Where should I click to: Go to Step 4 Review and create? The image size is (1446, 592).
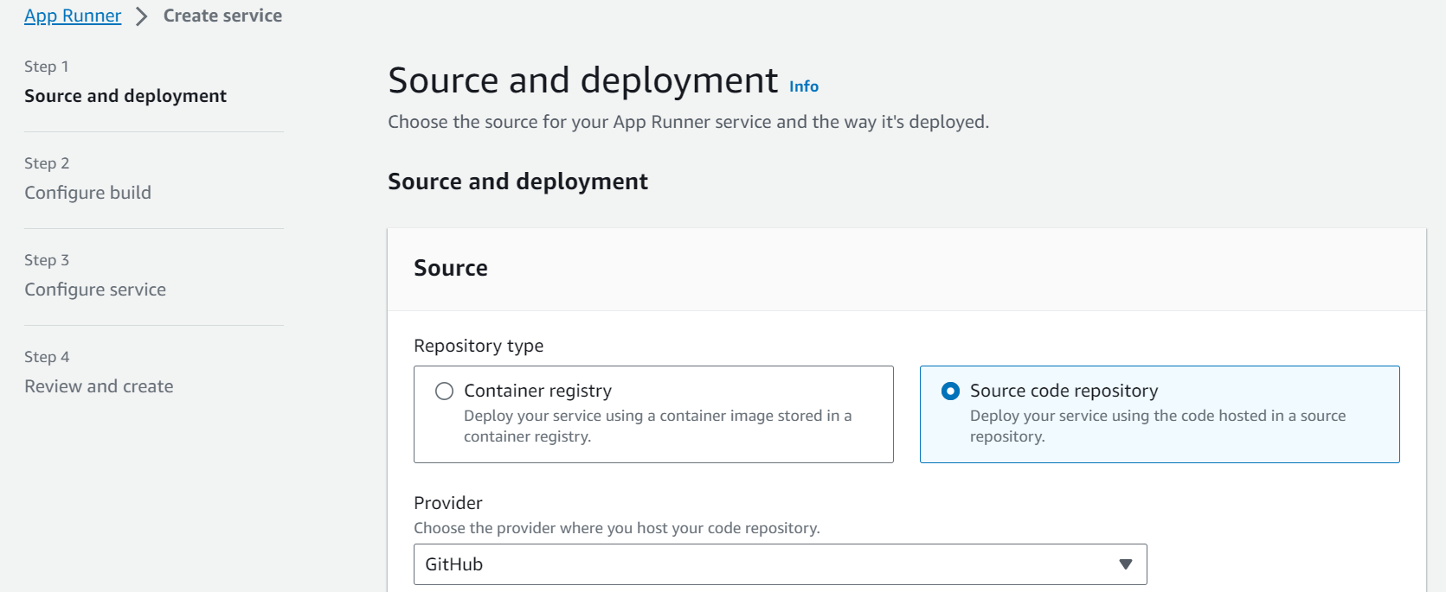pyautogui.click(x=99, y=386)
